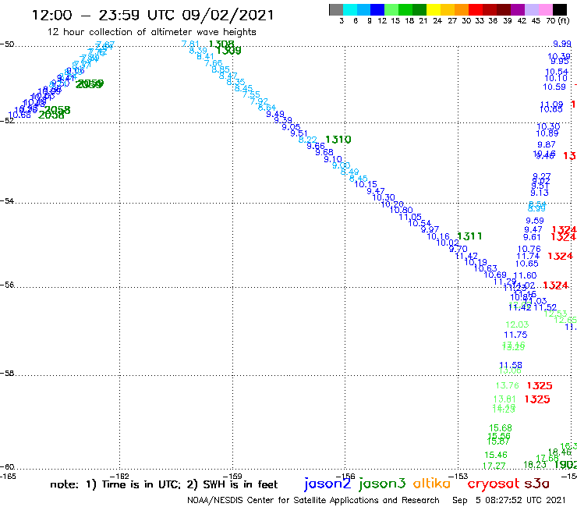
Task: Click the bright red legend swatch
Action: click(x=476, y=9)
